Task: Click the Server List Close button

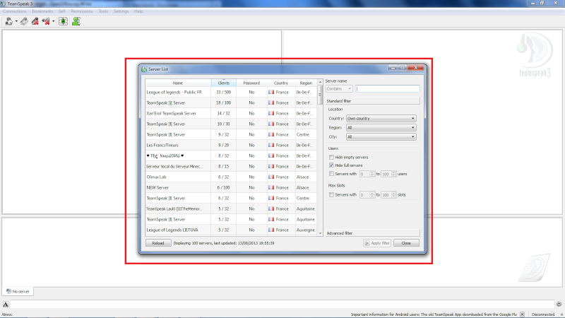Action: tap(406, 243)
